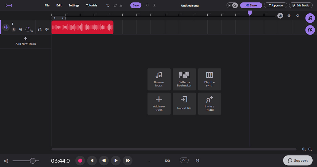Click the 120 tempo value
This screenshot has width=317, height=167.
coord(167,161)
